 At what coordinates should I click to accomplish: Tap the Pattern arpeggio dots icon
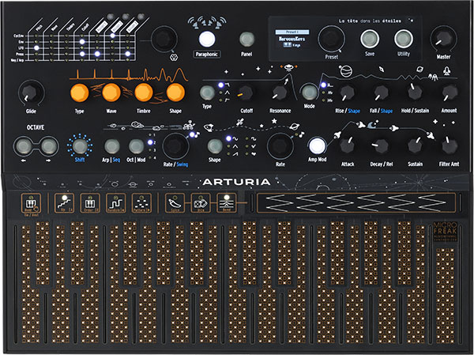pyautogui.click(x=141, y=202)
